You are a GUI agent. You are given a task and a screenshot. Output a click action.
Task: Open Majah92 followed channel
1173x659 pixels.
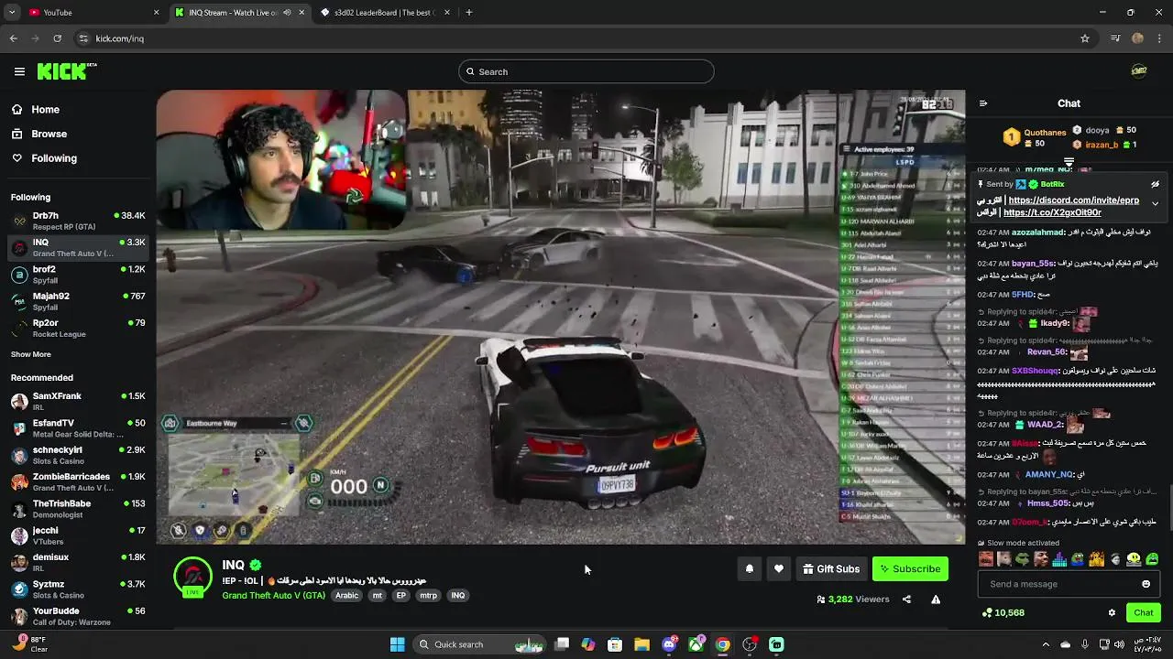pyautogui.click(x=77, y=301)
